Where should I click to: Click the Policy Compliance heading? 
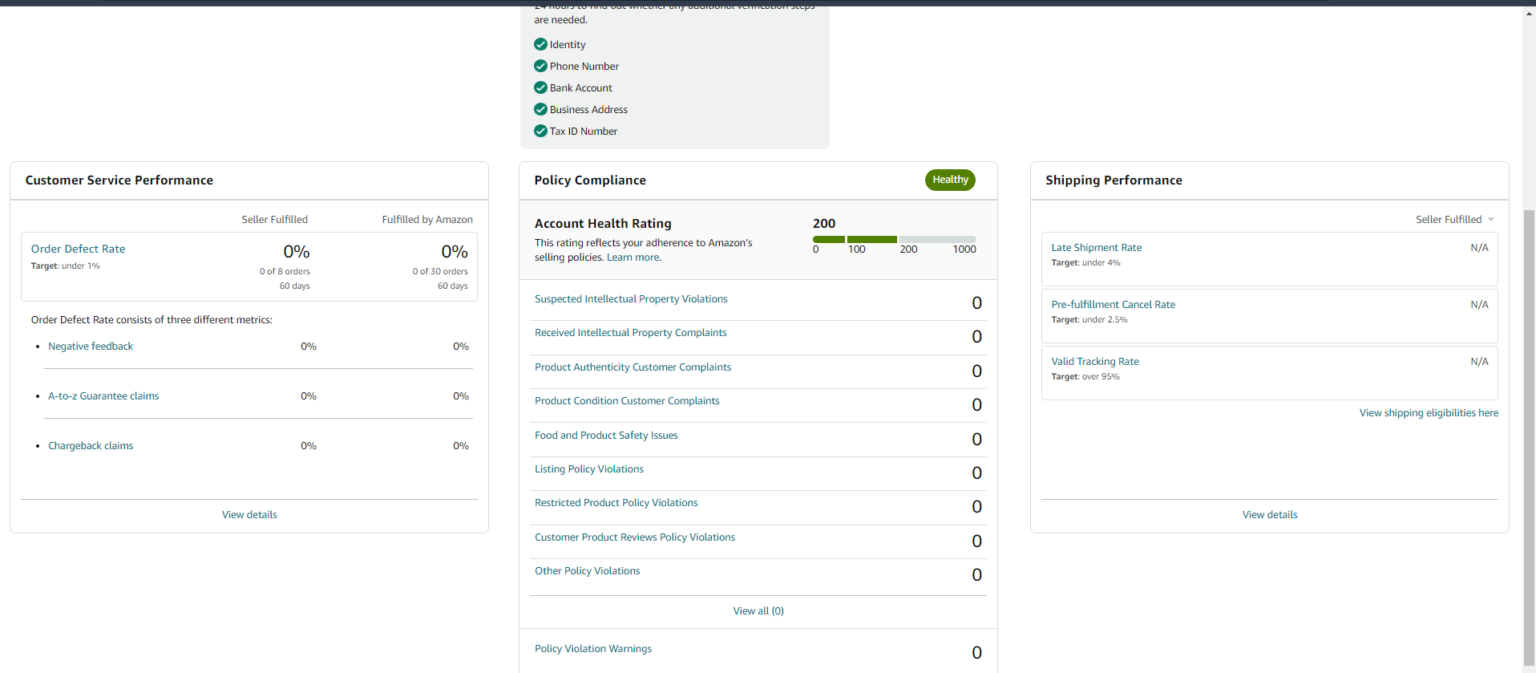[x=590, y=180]
